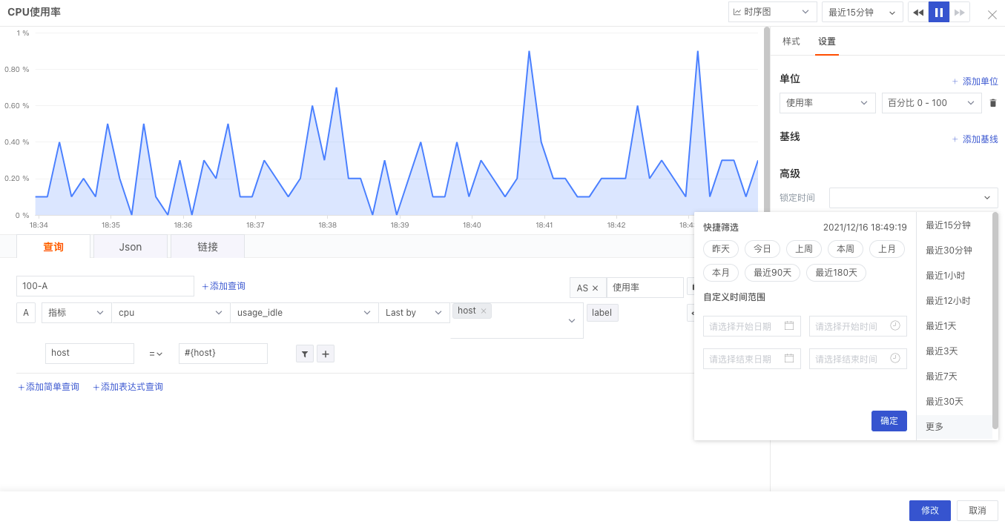Select the 最近90天 quick filter

tap(772, 273)
